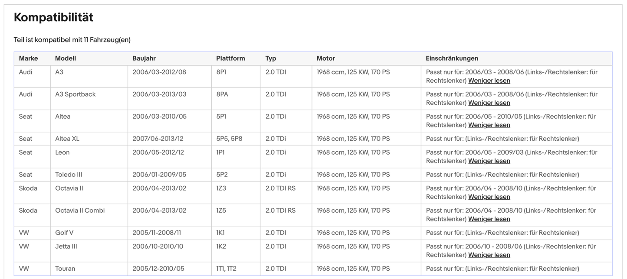Collapse Seat Altea restrictions text
The height and width of the screenshot is (279, 627).
[x=489, y=125]
